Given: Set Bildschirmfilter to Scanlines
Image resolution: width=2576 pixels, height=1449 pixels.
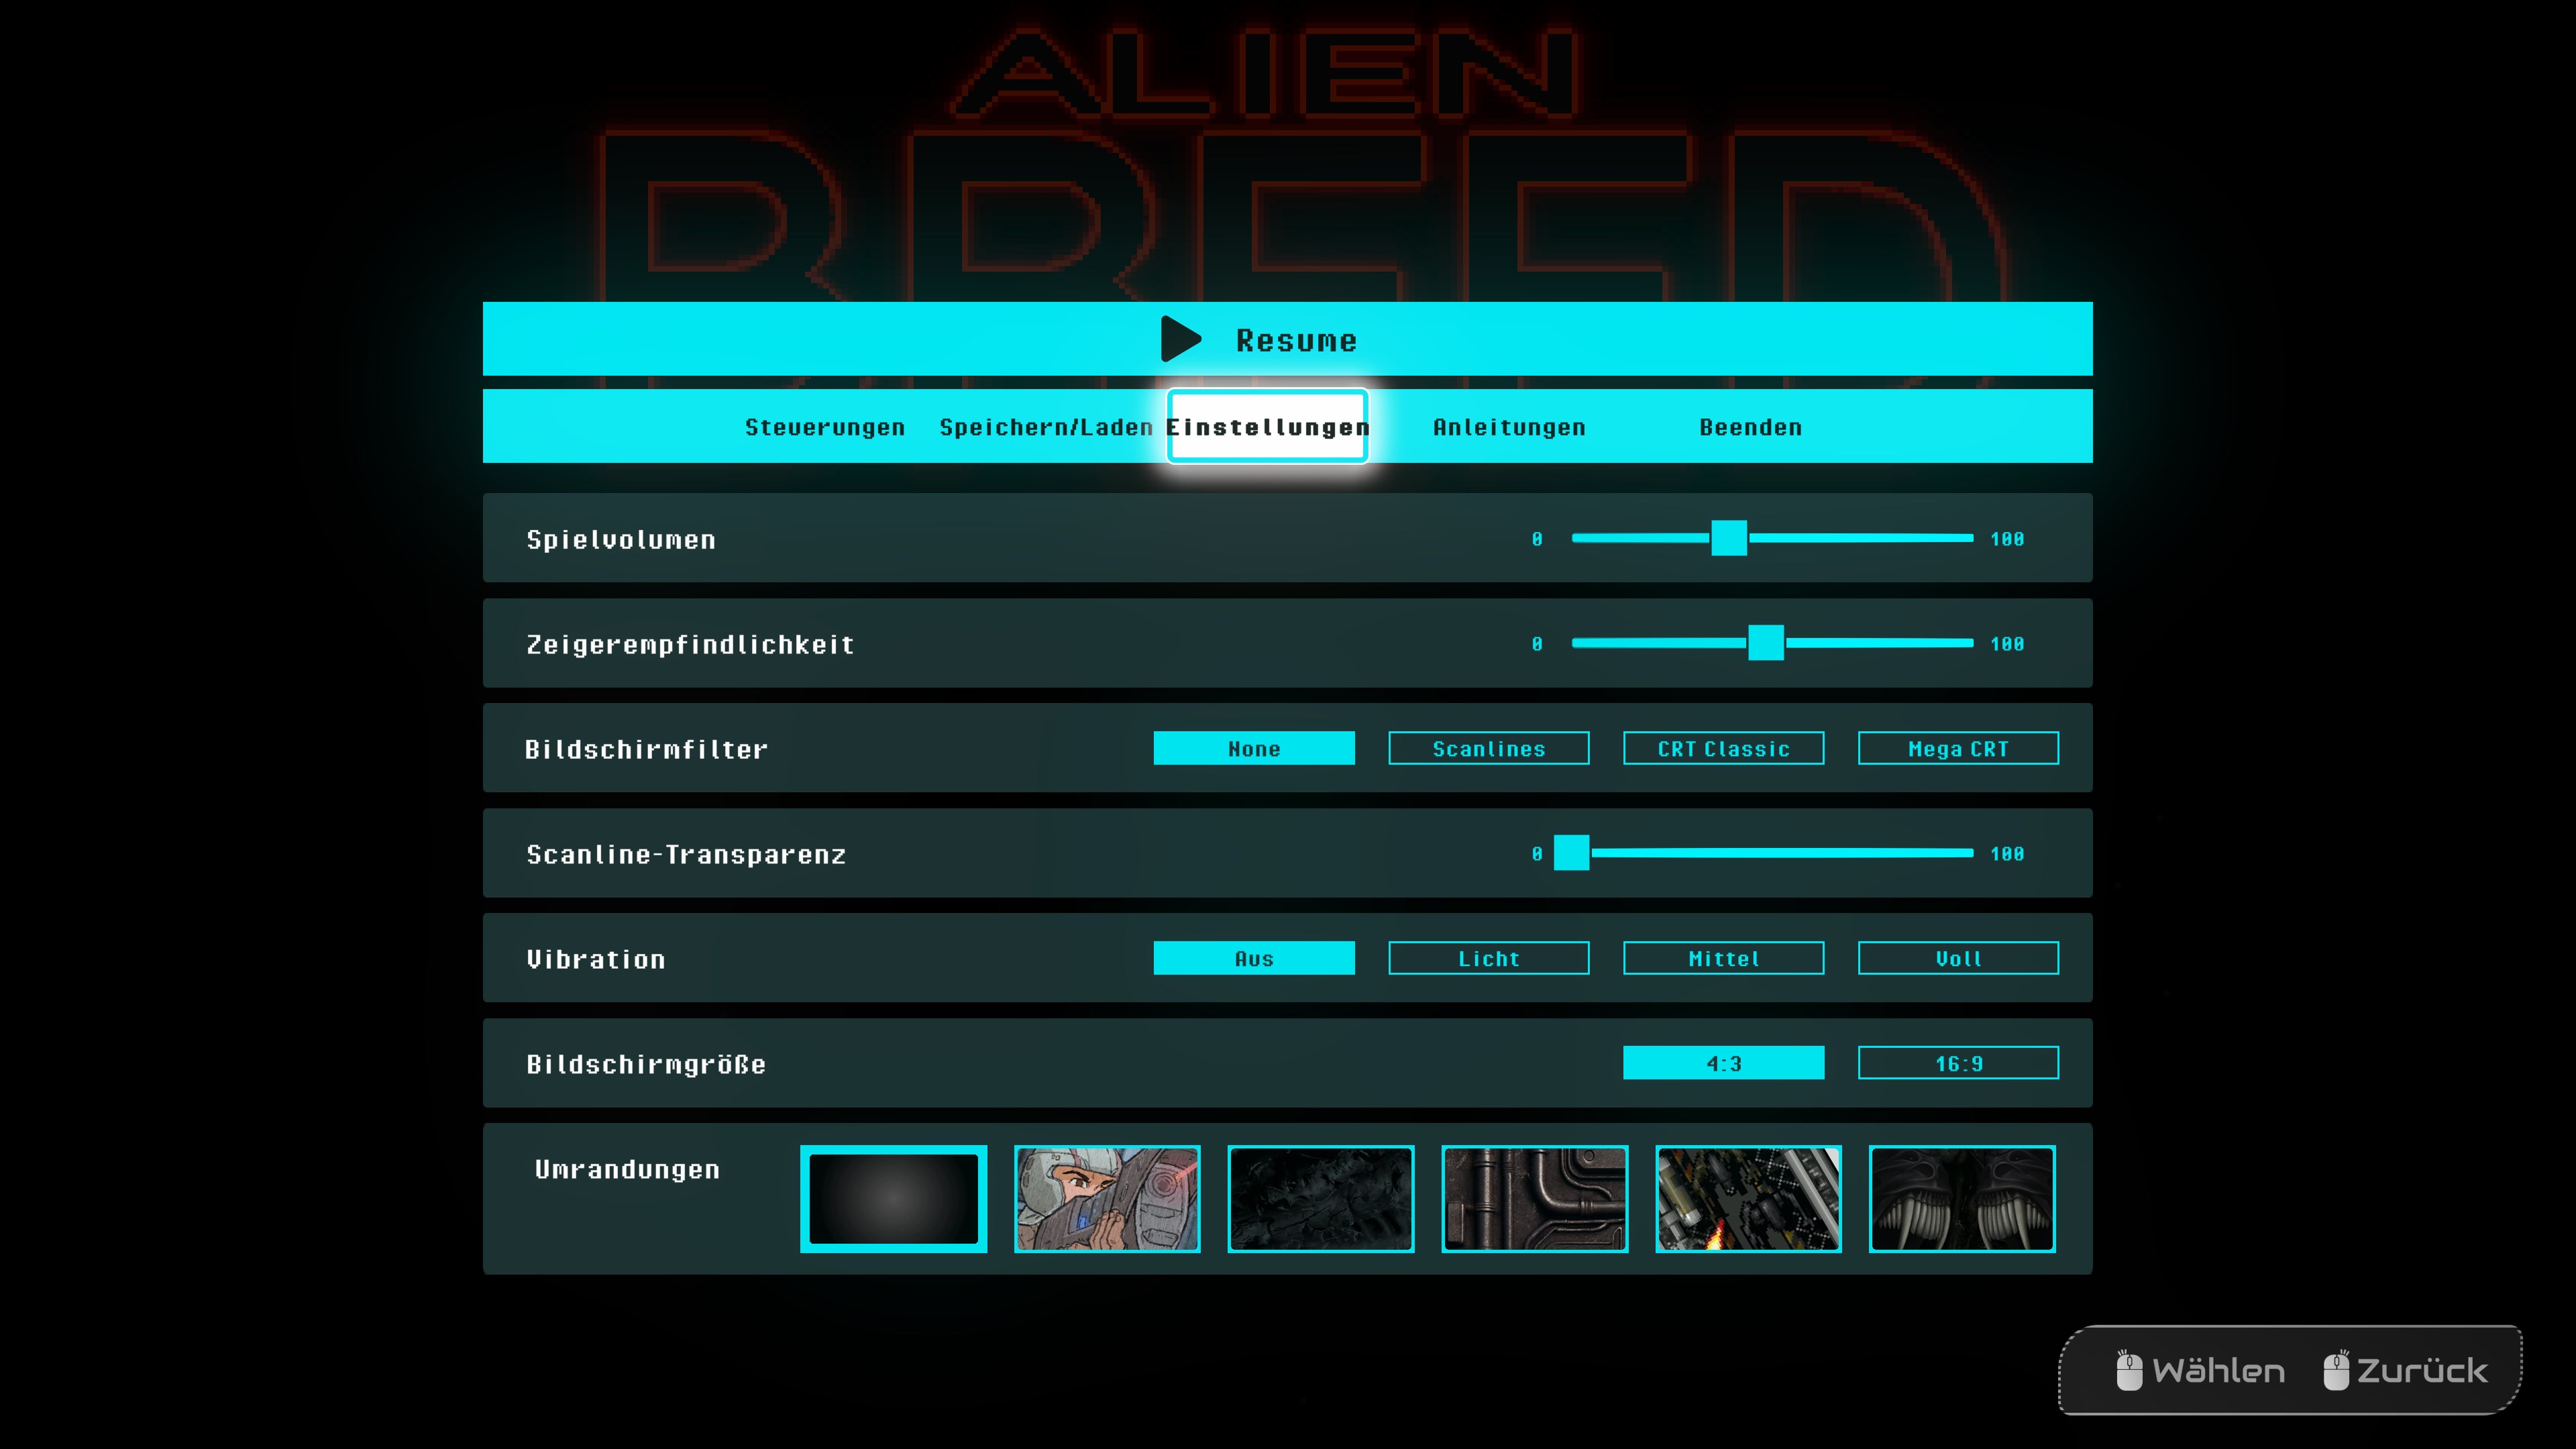Looking at the screenshot, I should (x=1489, y=748).
